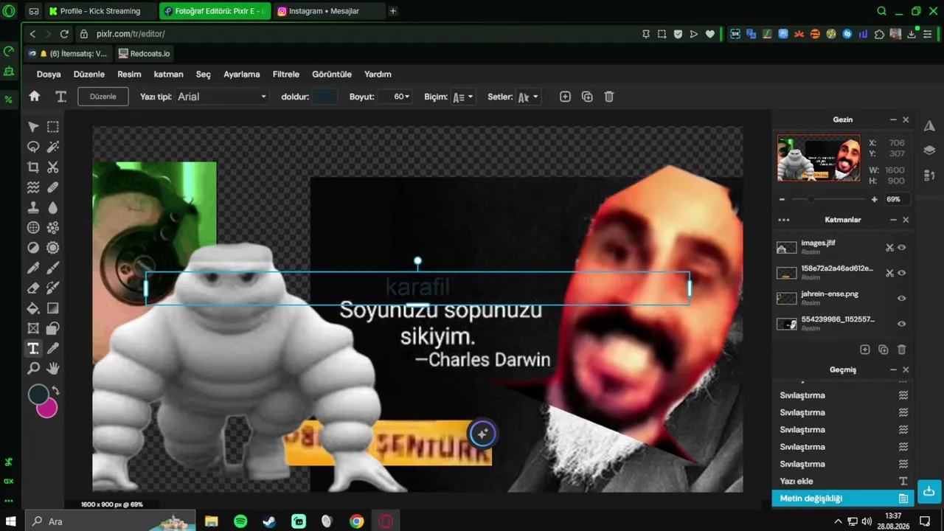Open the Katmanlar panel options menu
This screenshot has height=531, width=944.
(784, 220)
